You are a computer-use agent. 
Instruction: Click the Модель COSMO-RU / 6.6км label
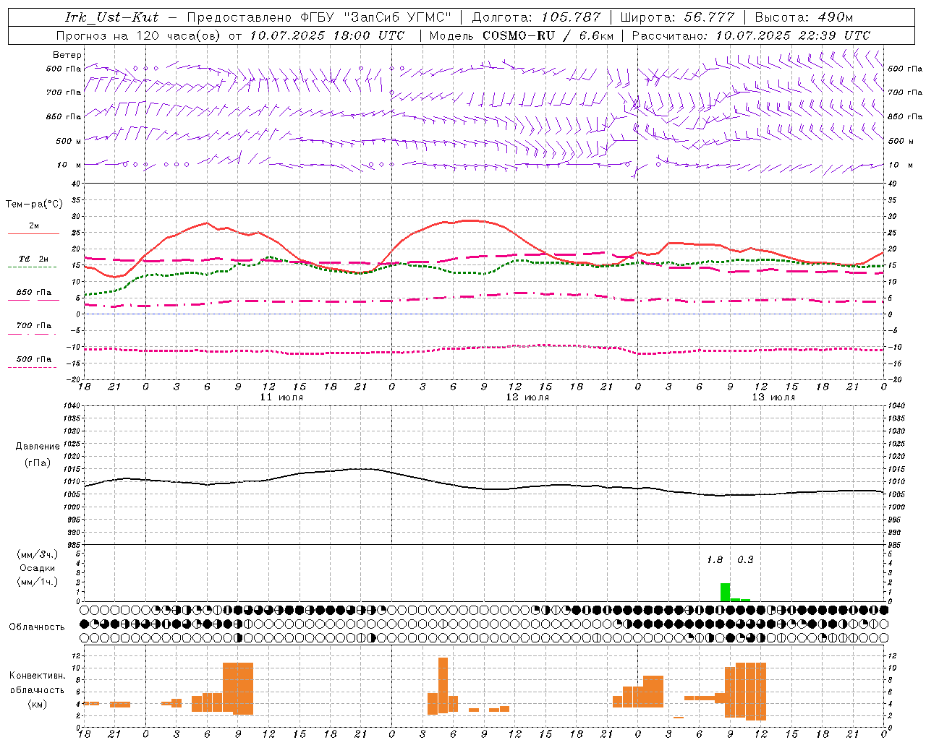(521, 35)
